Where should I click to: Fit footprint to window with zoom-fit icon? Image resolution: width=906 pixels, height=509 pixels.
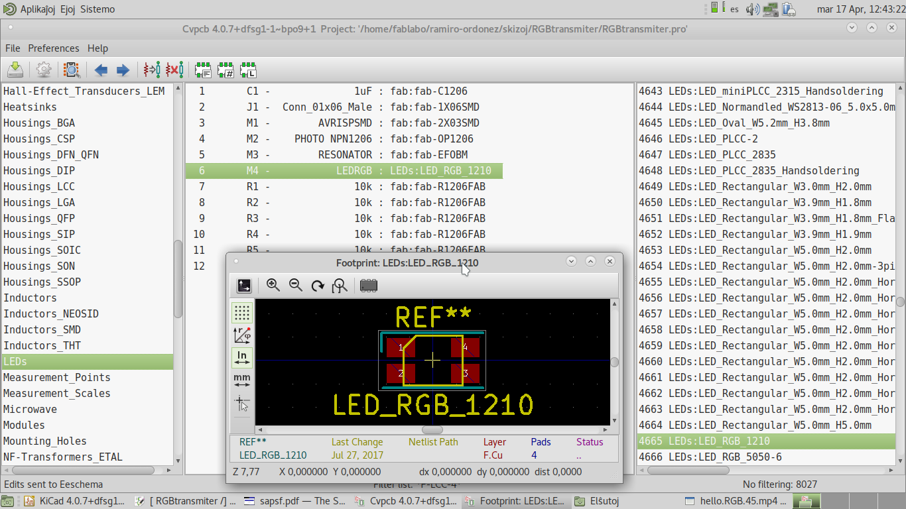(x=340, y=286)
